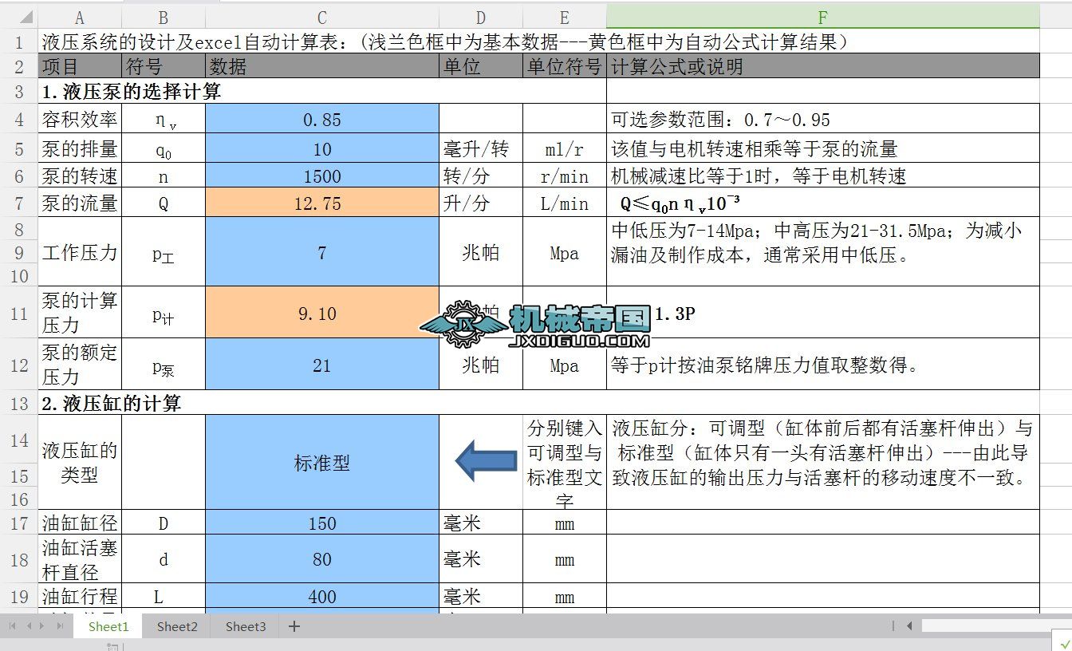Select the 泵的流量 label cell
Viewport: 1072px width, 651px height.
(79, 203)
